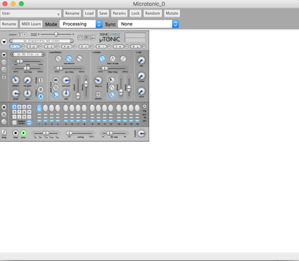Toggle trigger on step 5
The width and height of the screenshot is (299, 261).
(x=66, y=108)
